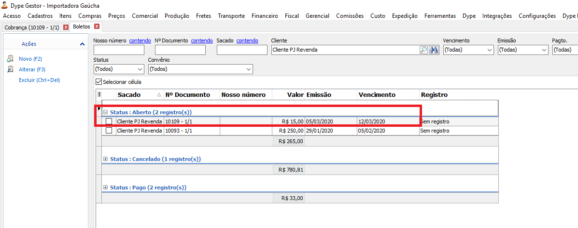Click the magnifier icon in Cliente field
578x228 pixels.
(x=423, y=50)
